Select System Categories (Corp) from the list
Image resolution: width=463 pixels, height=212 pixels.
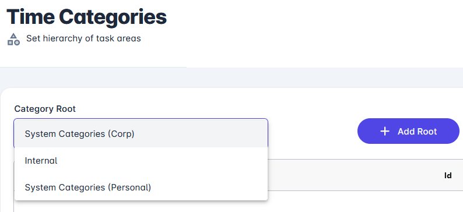coord(141,134)
